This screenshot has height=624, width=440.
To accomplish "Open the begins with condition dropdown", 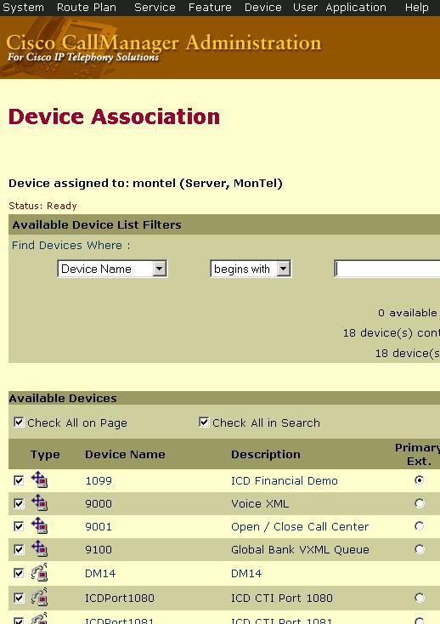I will coord(251,269).
